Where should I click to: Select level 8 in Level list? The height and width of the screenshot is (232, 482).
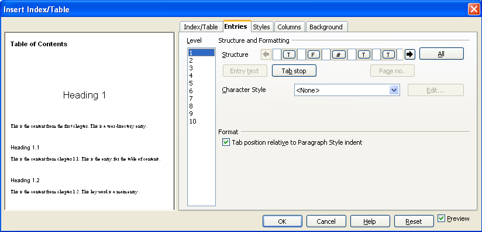[x=201, y=106]
